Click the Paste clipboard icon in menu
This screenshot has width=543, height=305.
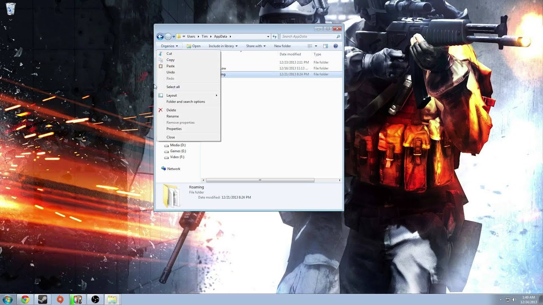(x=161, y=66)
